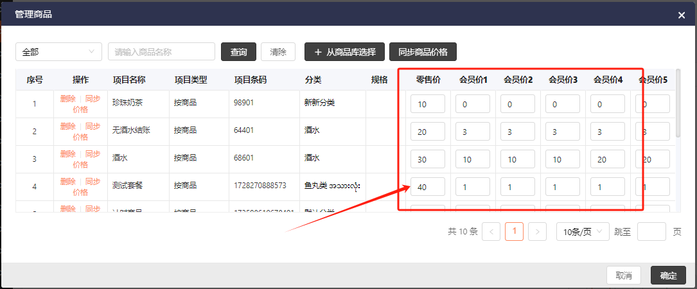Screen dimensions: 697x289
Task: Confirm with the 确定 button
Action: (667, 275)
